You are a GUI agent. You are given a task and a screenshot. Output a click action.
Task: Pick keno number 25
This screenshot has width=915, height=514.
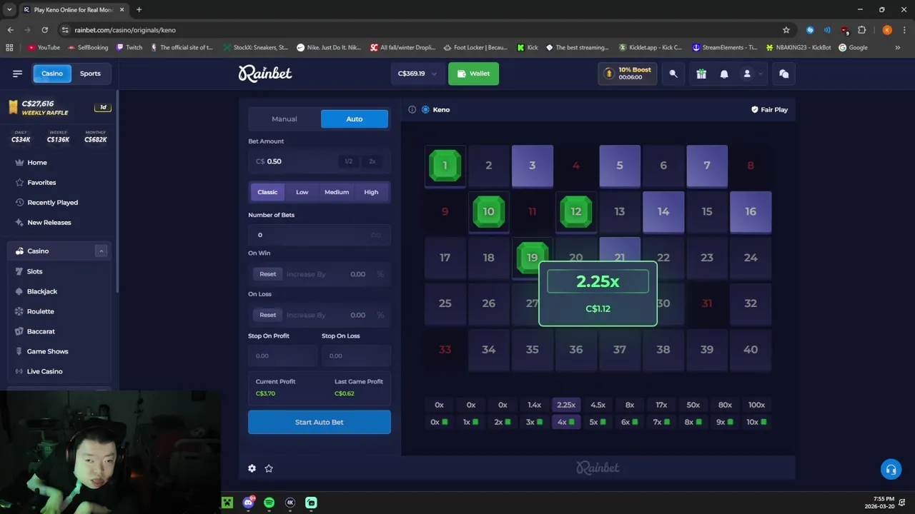tap(445, 303)
